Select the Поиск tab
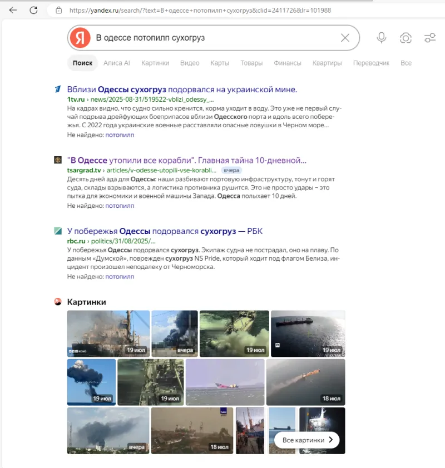Viewport: 445px width, 468px height. (82, 63)
